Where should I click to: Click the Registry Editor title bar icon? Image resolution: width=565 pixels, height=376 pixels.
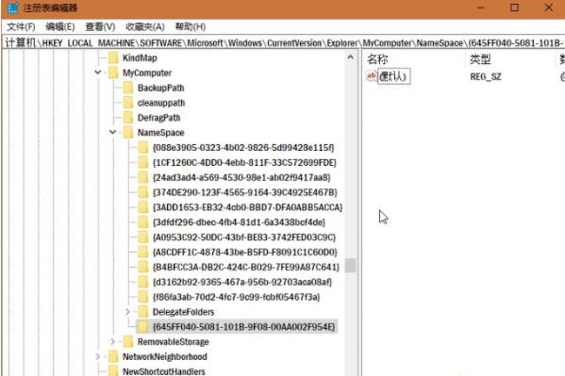coord(13,8)
